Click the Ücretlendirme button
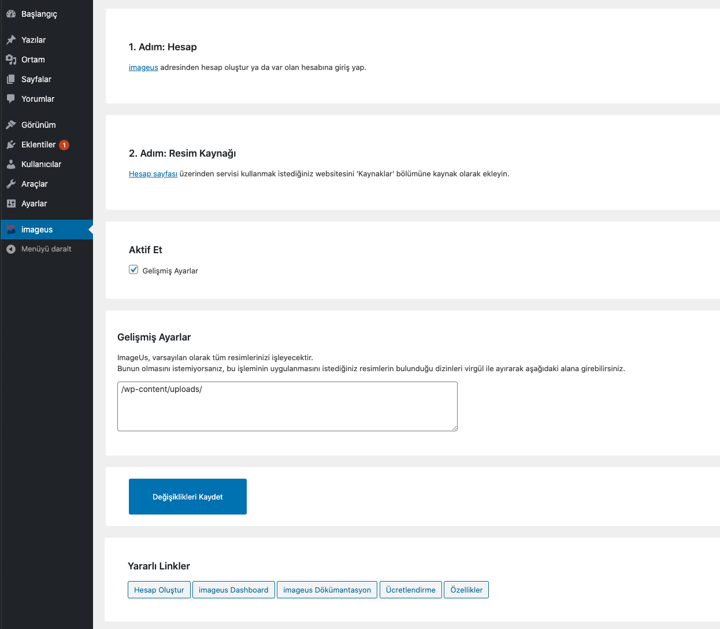Viewport: 720px width, 629px height. coord(411,590)
